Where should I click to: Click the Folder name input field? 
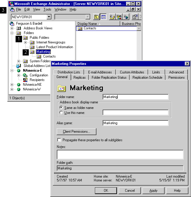click(x=135, y=97)
